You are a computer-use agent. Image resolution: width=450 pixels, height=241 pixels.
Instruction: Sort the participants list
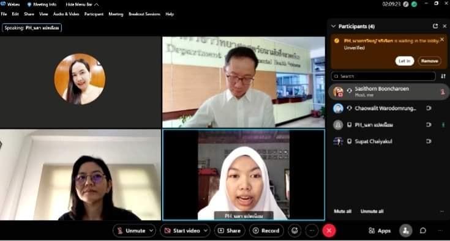443,76
